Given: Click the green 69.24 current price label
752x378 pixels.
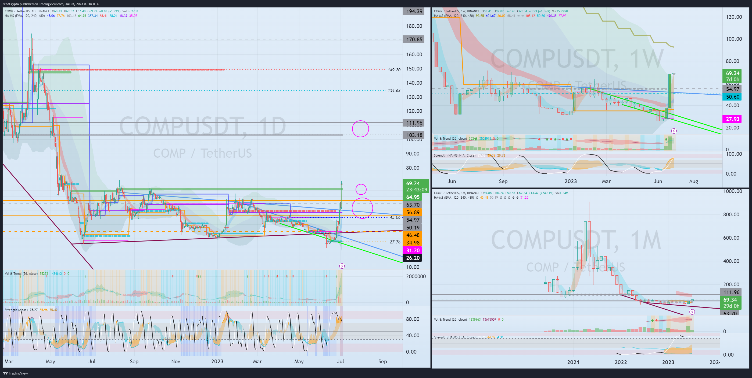Looking at the screenshot, I should tap(416, 186).
